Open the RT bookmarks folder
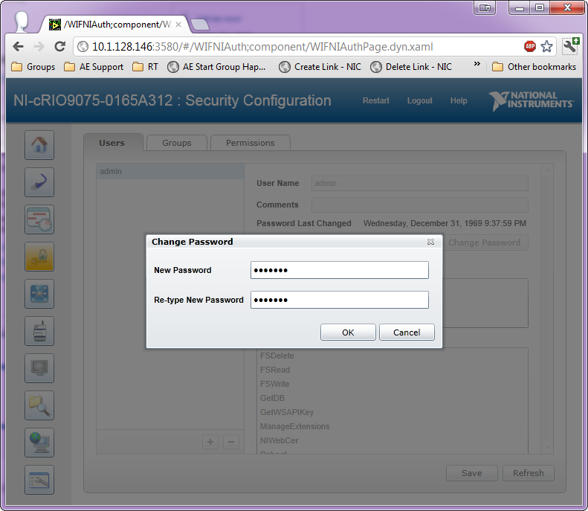Viewport: 588px width, 511px height. click(146, 67)
